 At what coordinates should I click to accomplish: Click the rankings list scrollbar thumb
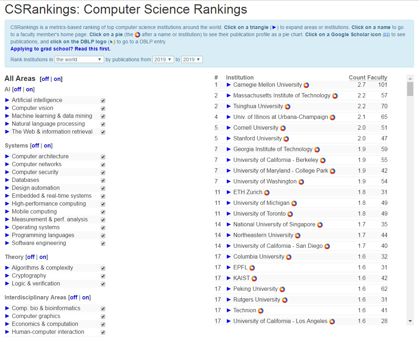tap(410, 89)
